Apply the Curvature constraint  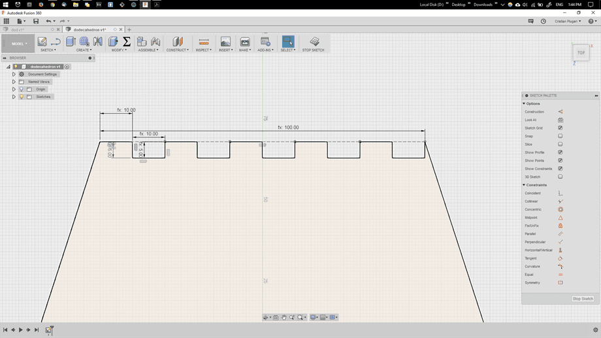(560, 266)
